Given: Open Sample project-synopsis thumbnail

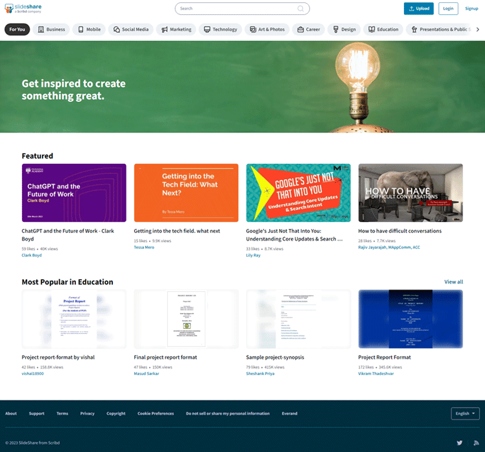Looking at the screenshot, I should coord(298,319).
